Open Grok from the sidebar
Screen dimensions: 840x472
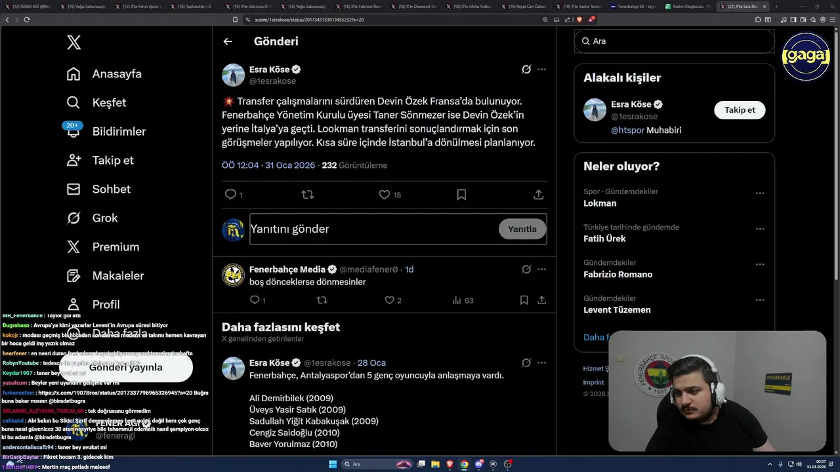(92, 218)
